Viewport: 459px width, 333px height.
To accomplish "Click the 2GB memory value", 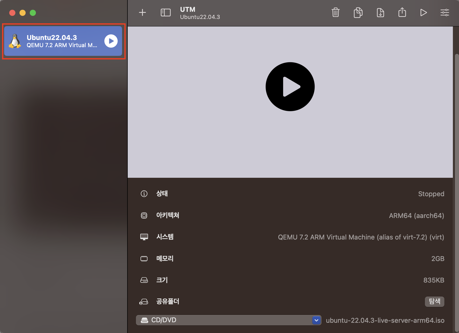I will pyautogui.click(x=438, y=259).
